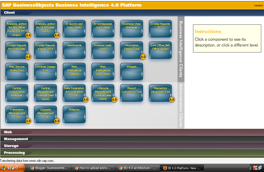Open the BI launch pad tile
264x172 pixels.
[x=74, y=29]
